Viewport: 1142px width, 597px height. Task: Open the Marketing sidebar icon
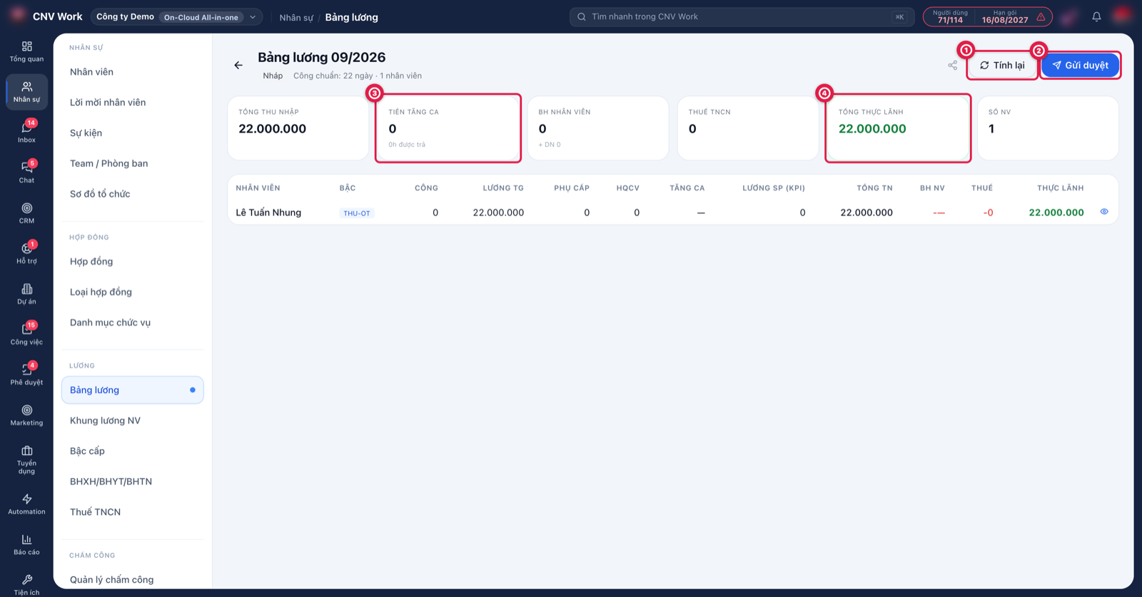[26, 415]
